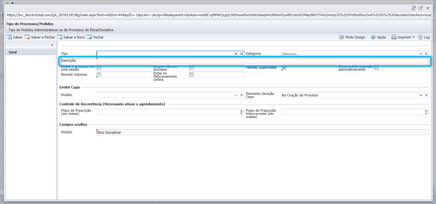The width and height of the screenshot is (436, 204).
Task: Open Modo Design with the gear icon
Action: coord(352,37)
